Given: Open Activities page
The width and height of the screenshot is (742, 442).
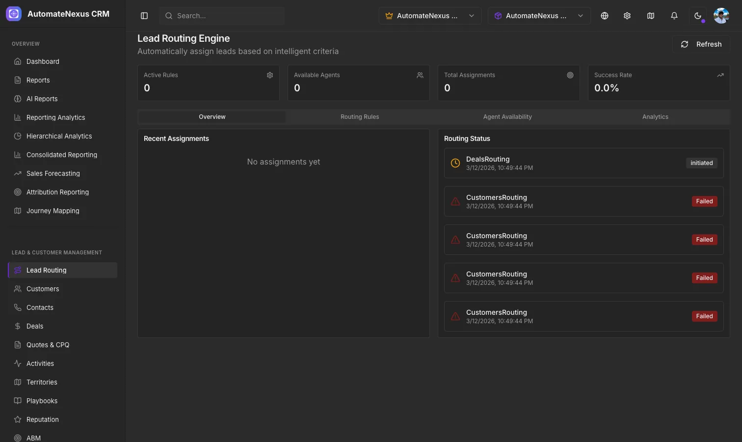Looking at the screenshot, I should (x=63, y=363).
